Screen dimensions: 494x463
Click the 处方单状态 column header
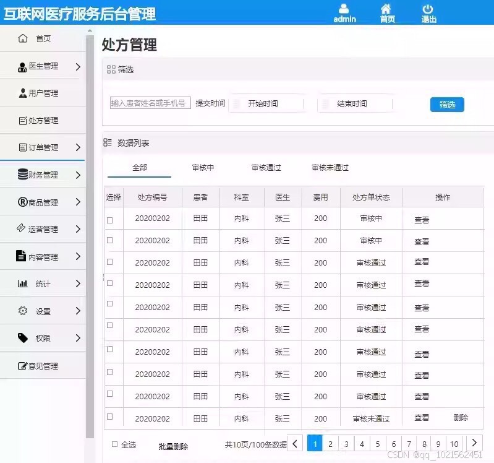coord(371,197)
